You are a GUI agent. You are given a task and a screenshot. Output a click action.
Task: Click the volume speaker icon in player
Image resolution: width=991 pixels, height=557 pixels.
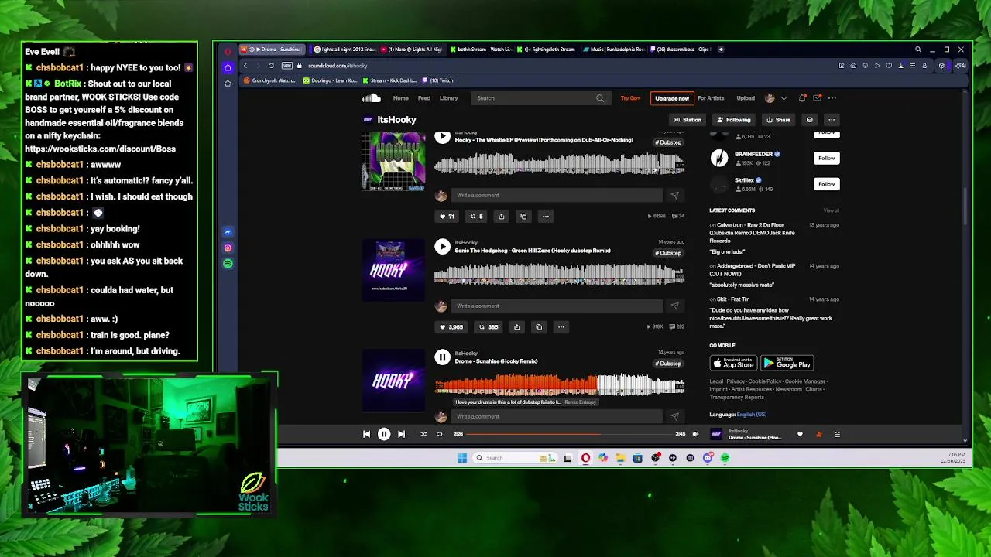tap(695, 435)
